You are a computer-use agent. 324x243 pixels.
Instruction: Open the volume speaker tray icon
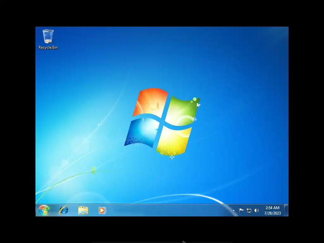point(256,210)
